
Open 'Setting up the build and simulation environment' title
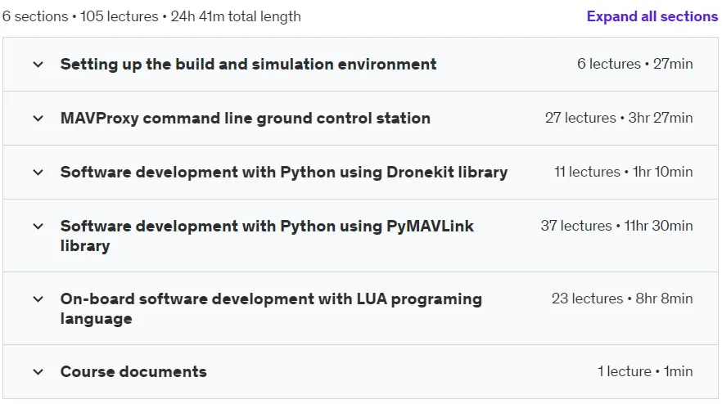(248, 65)
